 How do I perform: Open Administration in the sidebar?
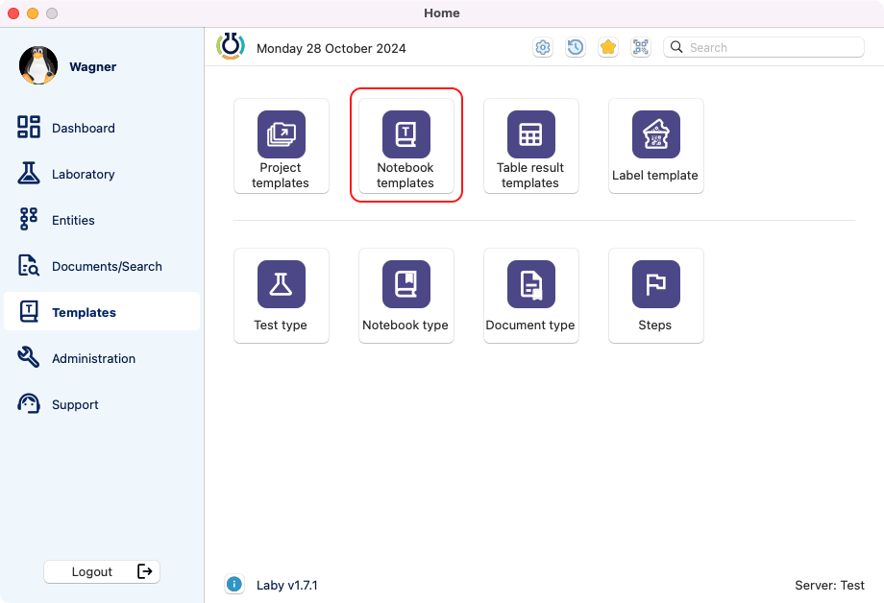tap(102, 358)
